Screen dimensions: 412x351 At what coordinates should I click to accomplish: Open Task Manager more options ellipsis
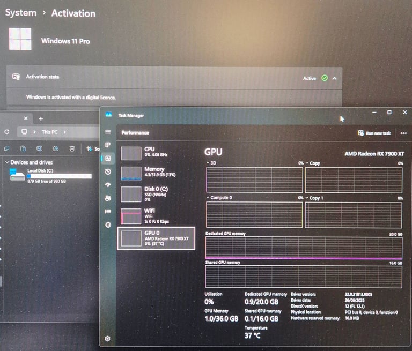coord(403,133)
